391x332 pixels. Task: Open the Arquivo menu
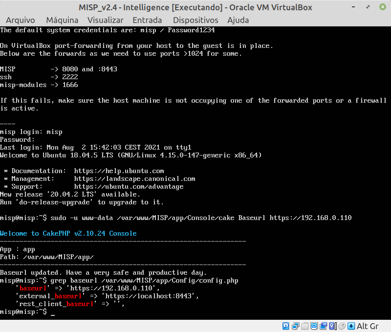click(x=21, y=20)
